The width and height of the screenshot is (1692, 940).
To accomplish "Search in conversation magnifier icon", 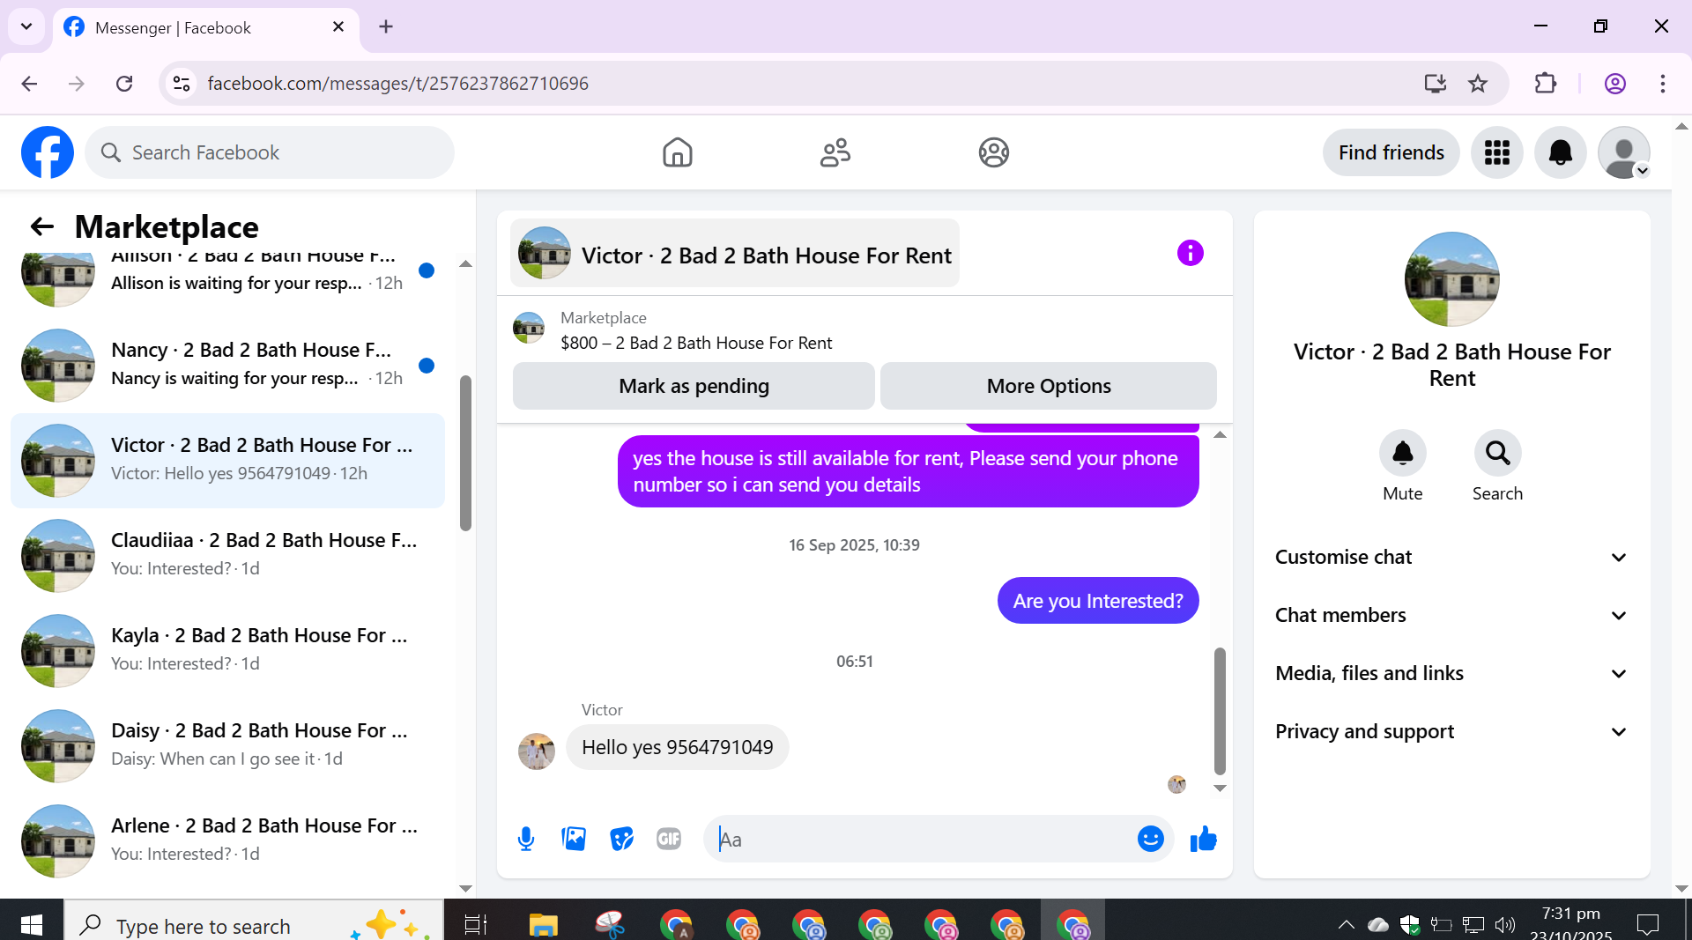I will [1497, 453].
